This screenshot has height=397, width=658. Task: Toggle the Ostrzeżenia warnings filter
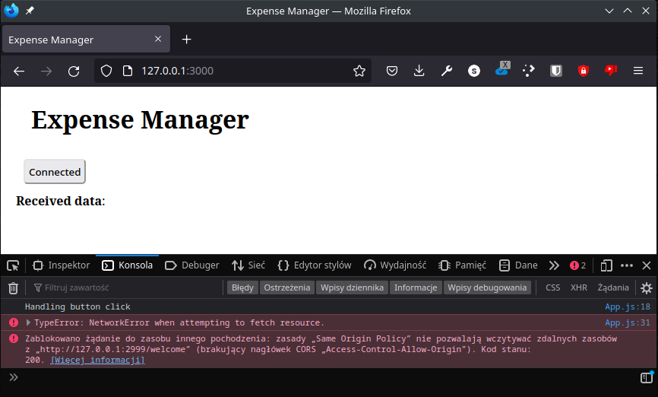click(x=287, y=287)
